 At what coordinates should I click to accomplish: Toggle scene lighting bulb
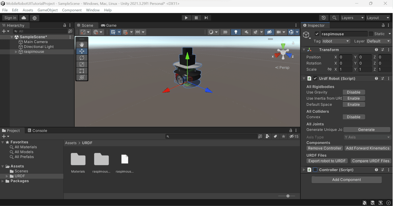236,32
